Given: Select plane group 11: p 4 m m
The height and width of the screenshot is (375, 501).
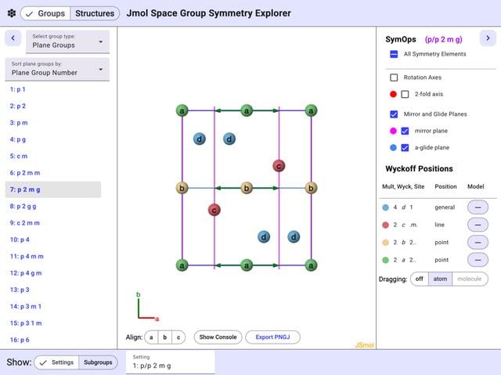Looking at the screenshot, I should coord(27,256).
